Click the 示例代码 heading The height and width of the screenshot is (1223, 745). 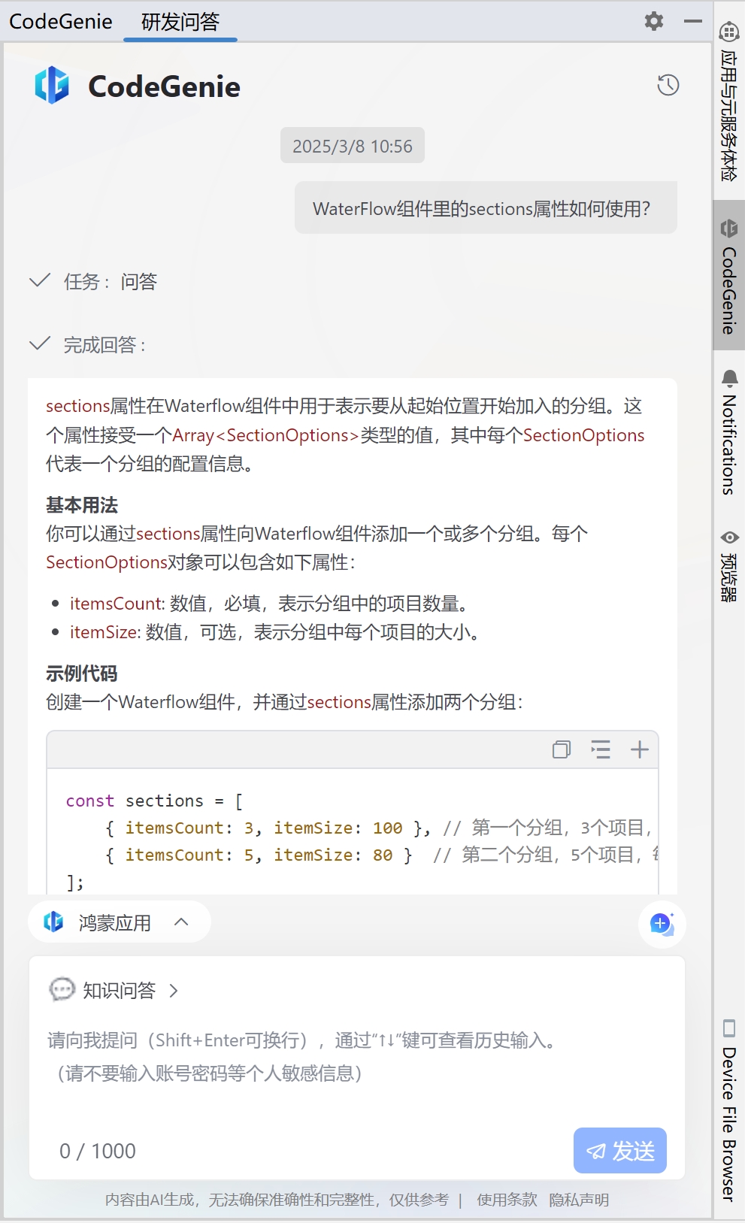[82, 674]
